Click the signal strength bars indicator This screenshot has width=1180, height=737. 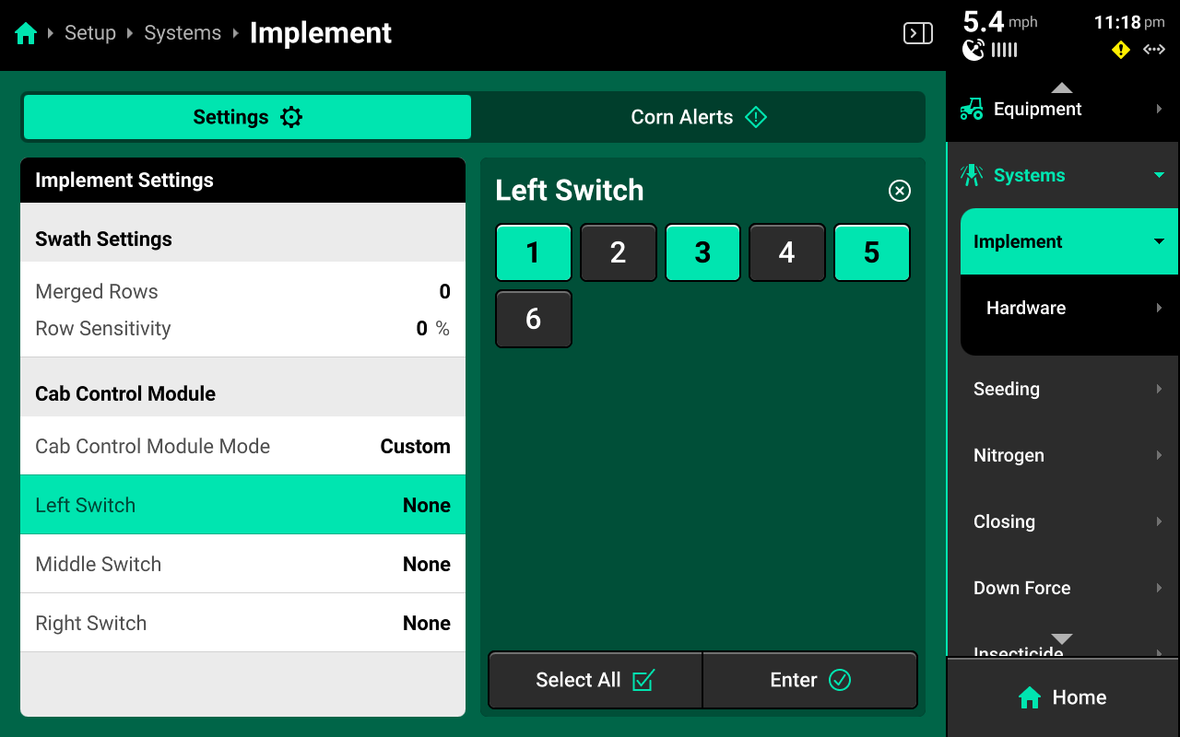coord(1005,50)
